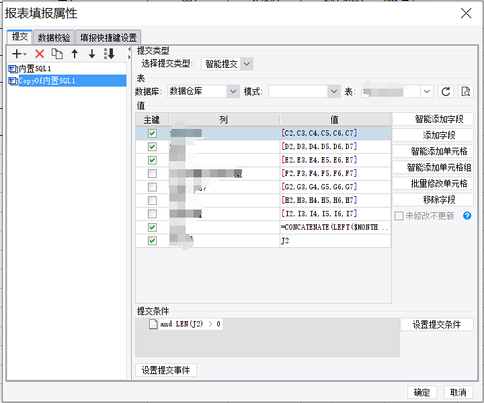Delete selected submit with red X
Viewport: 484px width, 403px height.
[x=40, y=54]
